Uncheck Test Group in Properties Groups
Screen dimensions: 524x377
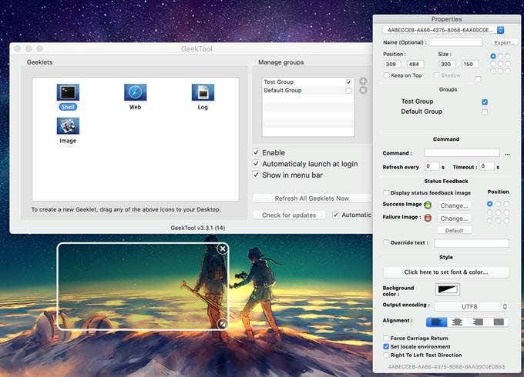[x=485, y=102]
